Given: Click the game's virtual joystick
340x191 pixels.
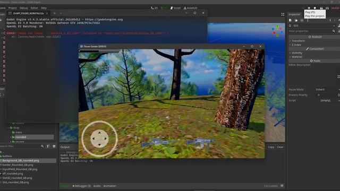Looking at the screenshot, I should (99, 138).
